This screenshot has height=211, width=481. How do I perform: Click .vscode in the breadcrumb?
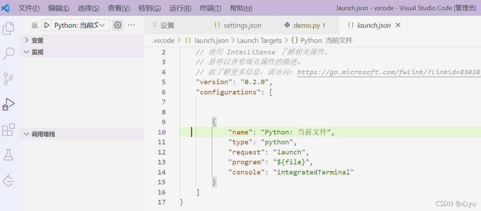click(163, 40)
